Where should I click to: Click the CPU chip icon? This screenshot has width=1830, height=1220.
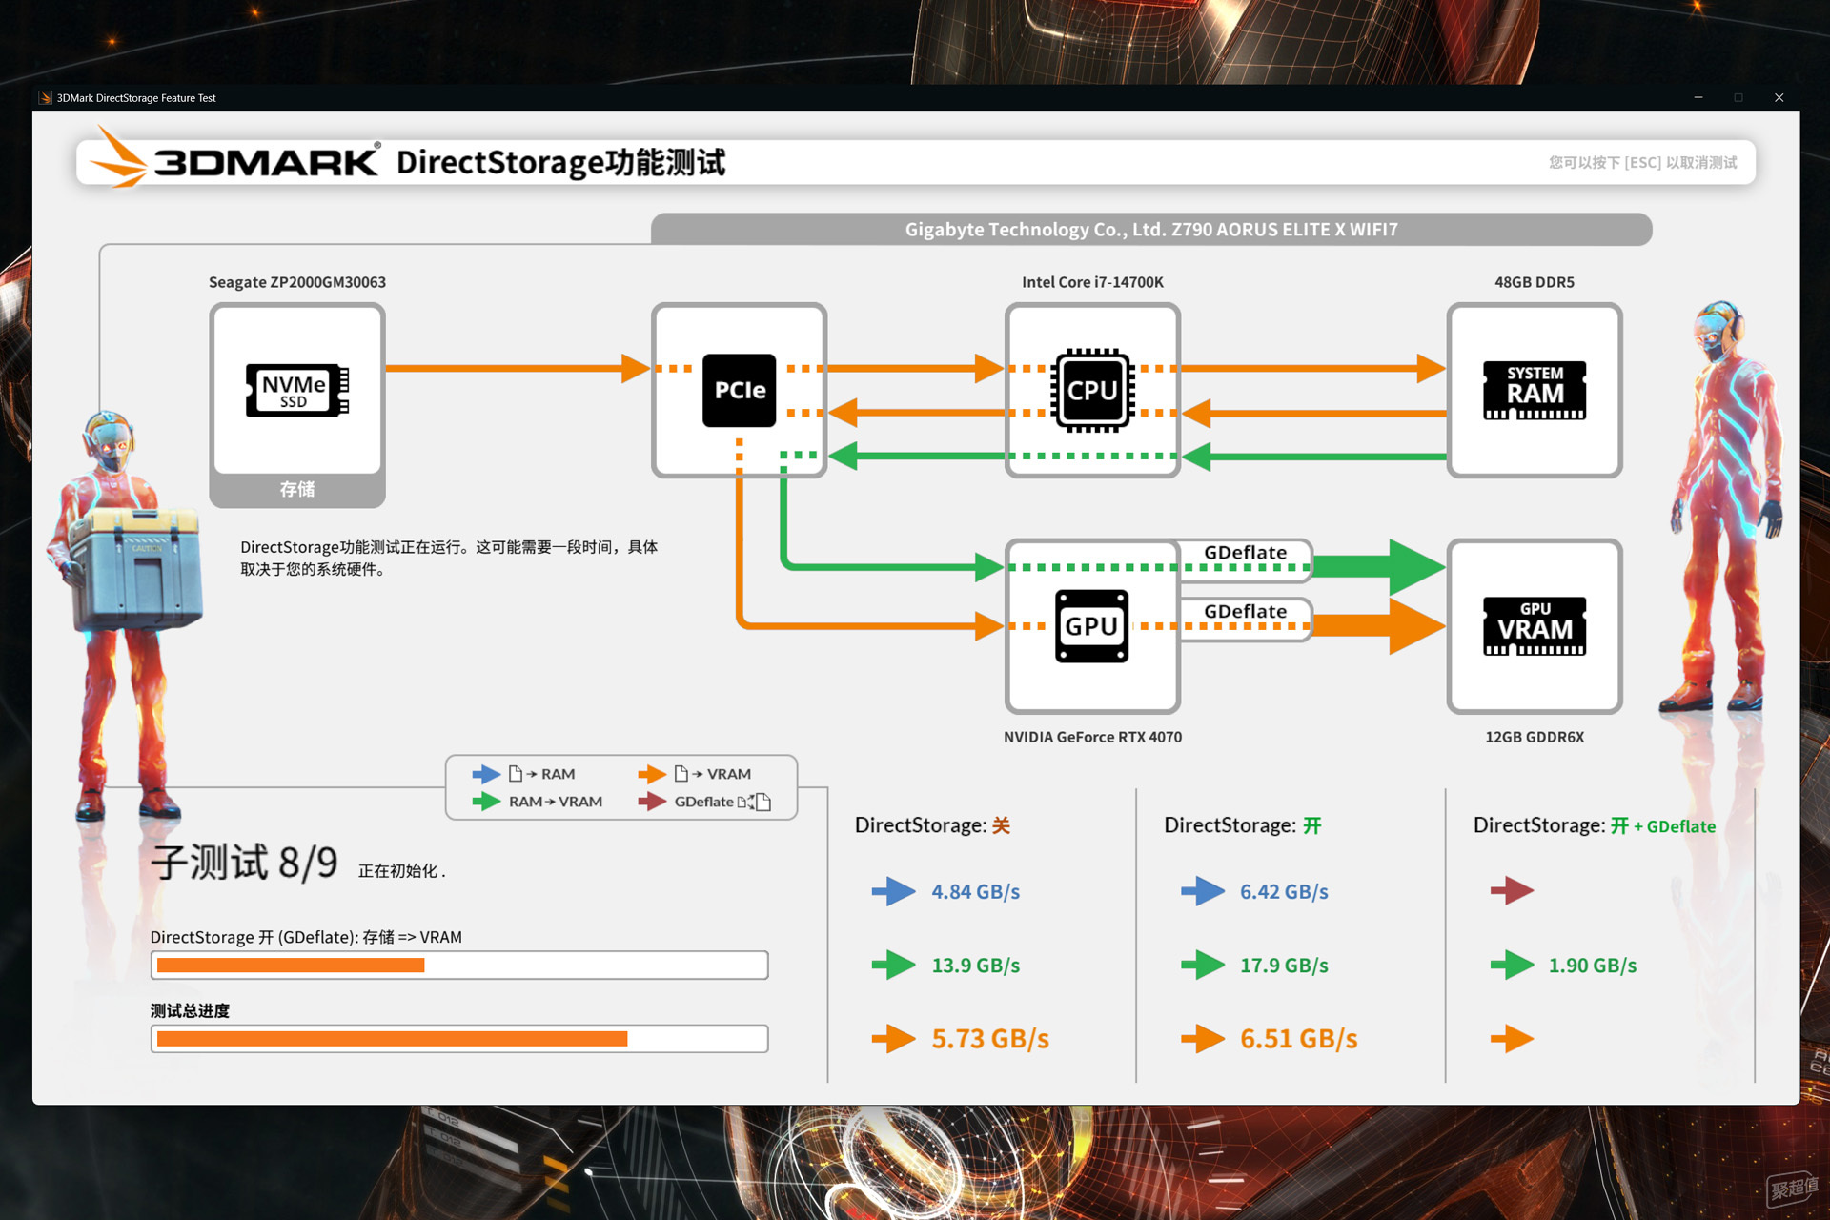1092,390
